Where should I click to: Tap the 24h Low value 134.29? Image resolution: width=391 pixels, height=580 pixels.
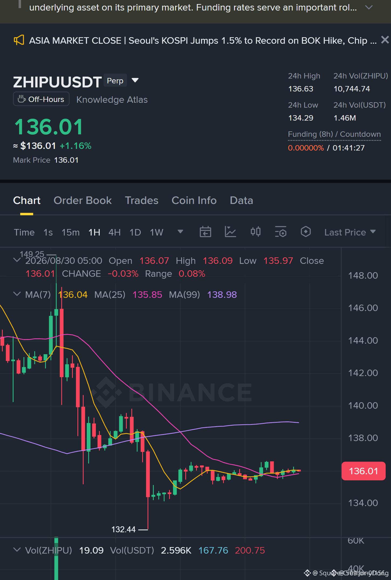click(301, 118)
